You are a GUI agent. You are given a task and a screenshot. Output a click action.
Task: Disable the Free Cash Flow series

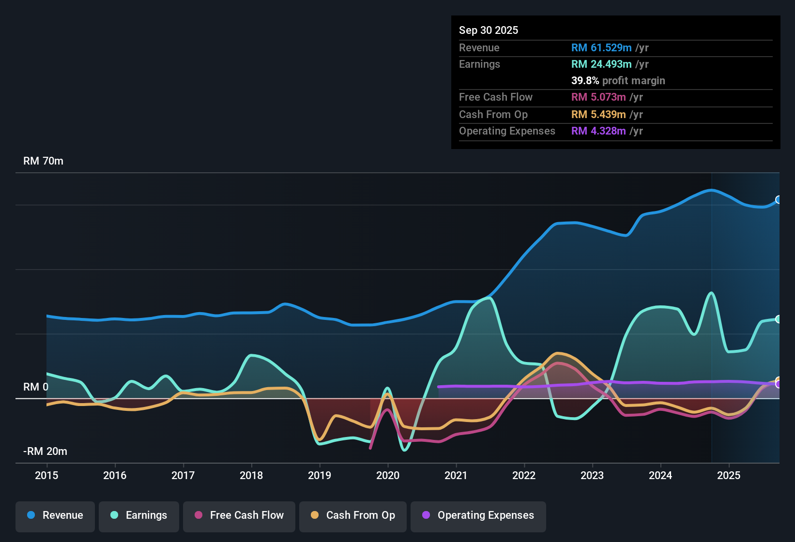pyautogui.click(x=239, y=515)
